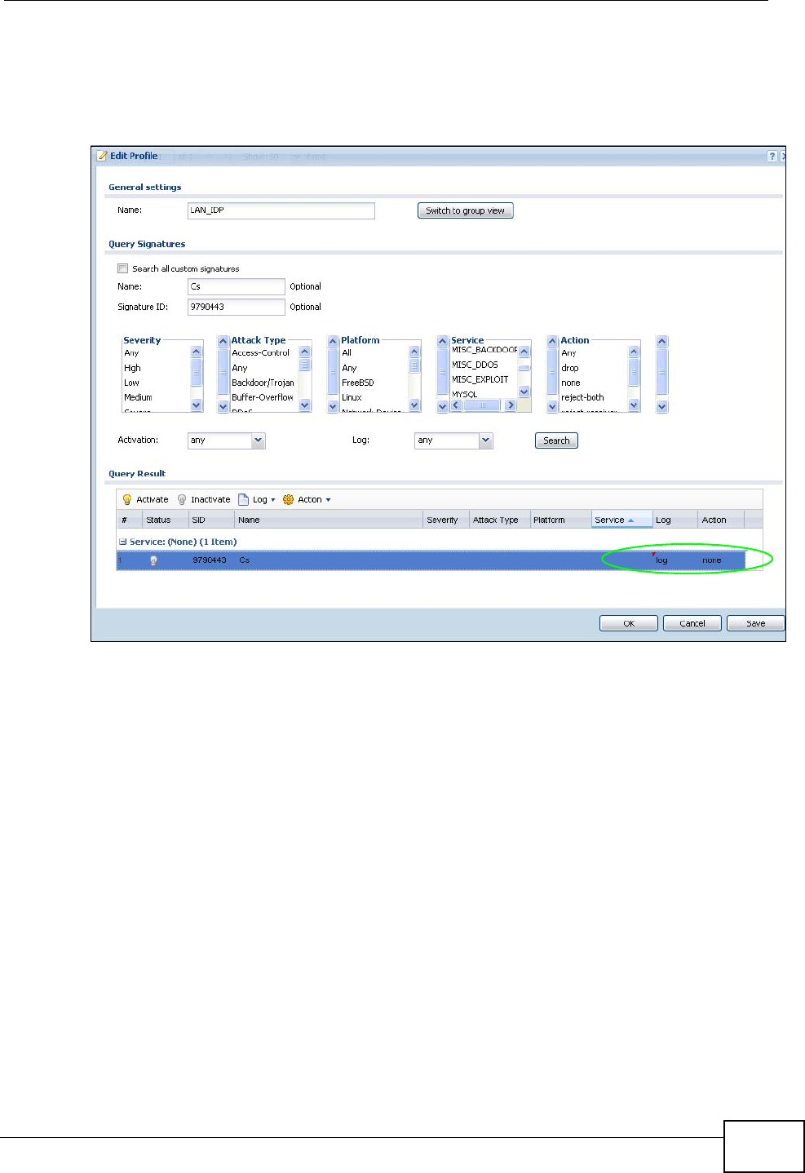Sort by the Status column header
The image size is (805, 1173).
click(166, 520)
